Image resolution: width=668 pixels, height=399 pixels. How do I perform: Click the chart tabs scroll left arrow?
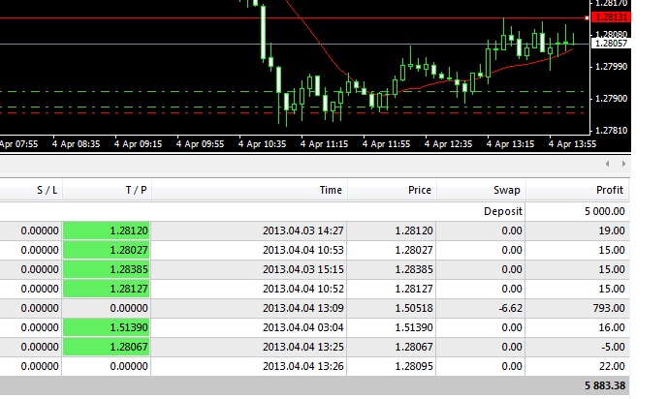(x=608, y=164)
